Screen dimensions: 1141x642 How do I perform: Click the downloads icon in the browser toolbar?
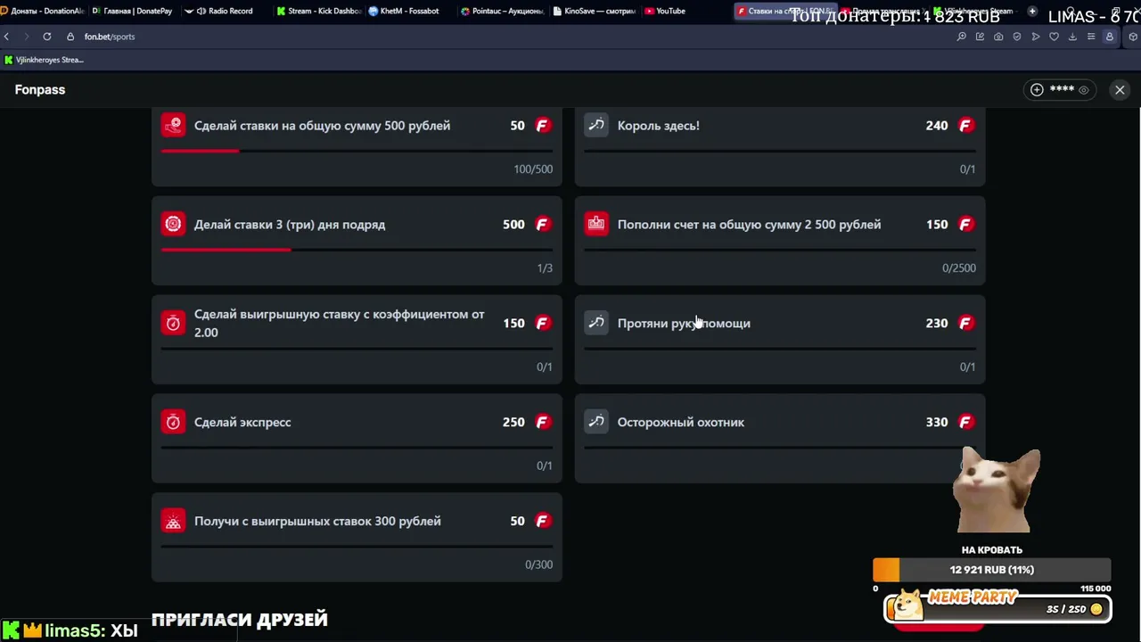1072,37
